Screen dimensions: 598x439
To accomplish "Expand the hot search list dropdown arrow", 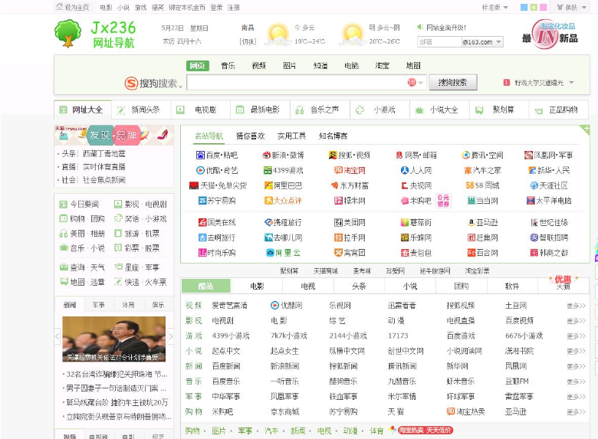I will 571,82.
